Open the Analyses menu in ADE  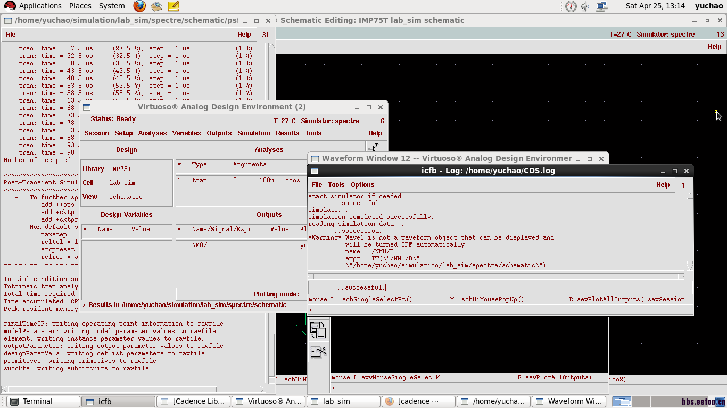point(152,133)
